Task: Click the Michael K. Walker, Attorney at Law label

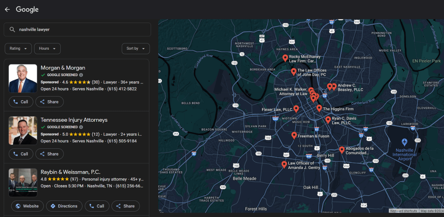Action: 291,91
